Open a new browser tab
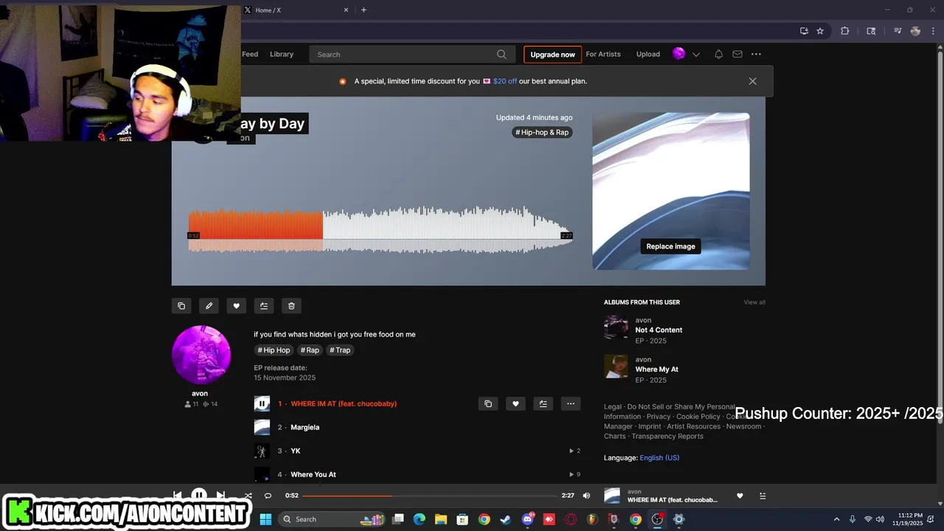 tap(364, 10)
